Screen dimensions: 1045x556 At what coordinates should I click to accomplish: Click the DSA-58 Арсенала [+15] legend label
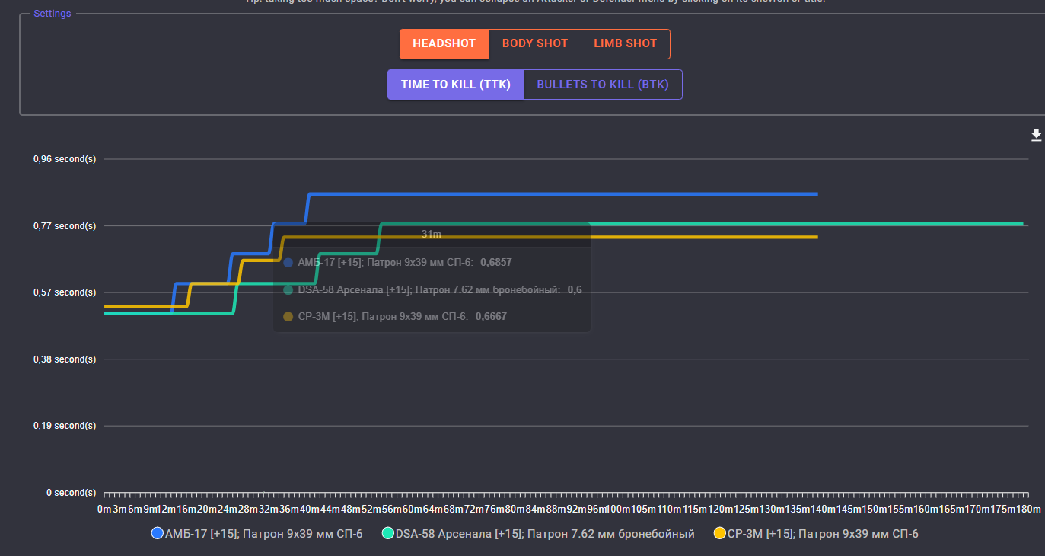(x=545, y=534)
